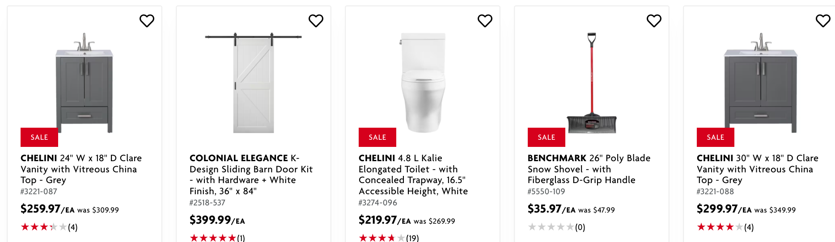Open BENCHMARK 26" Poly Blade Snow Shovel link

pyautogui.click(x=589, y=169)
